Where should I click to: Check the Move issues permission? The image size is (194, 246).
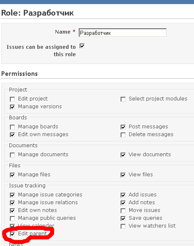click(x=123, y=211)
